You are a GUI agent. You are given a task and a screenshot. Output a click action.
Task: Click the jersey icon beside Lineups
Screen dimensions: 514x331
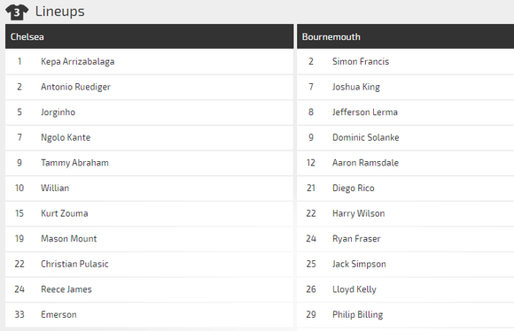(x=17, y=12)
